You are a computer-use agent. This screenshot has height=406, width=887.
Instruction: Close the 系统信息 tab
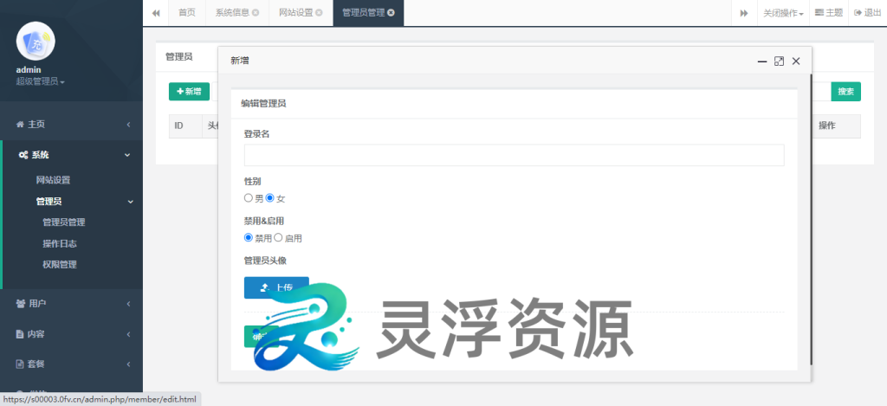tap(256, 12)
